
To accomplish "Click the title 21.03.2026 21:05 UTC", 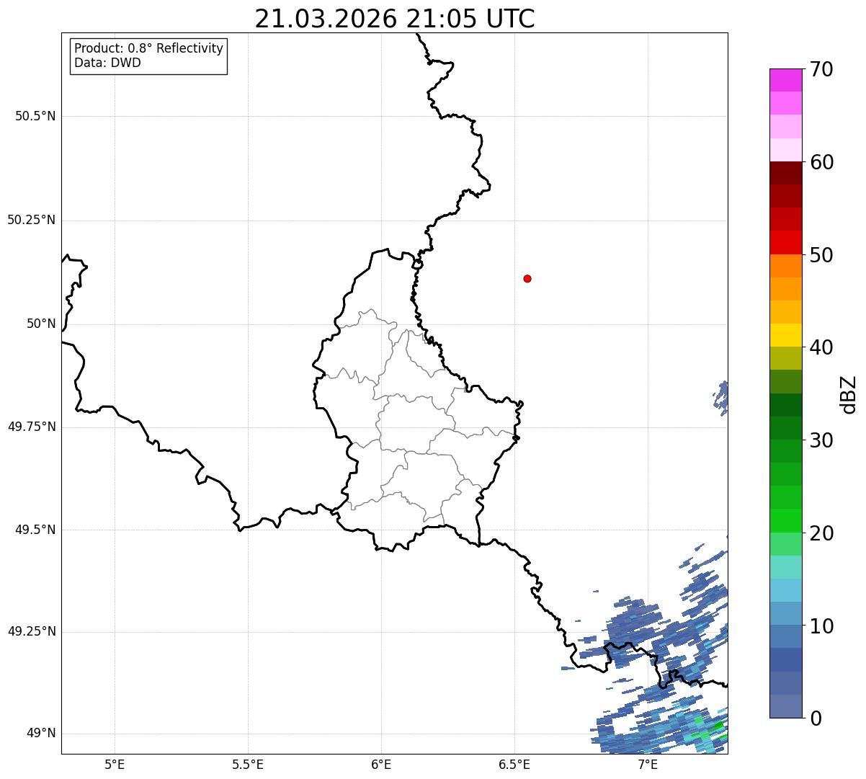I will tap(395, 19).
